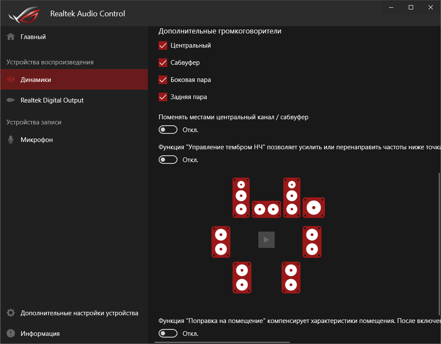Click the side left speaker icon
Viewport: 441px width, 344px height.
[221, 242]
